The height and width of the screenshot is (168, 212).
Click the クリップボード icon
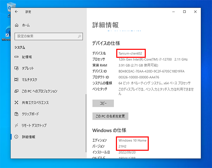16,114
